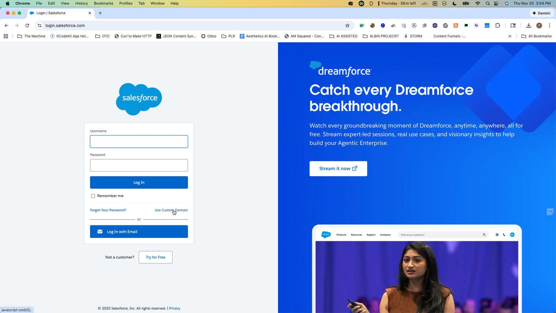556x313 pixels.
Task: Open The Machine bookmark folder
Action: point(31,36)
